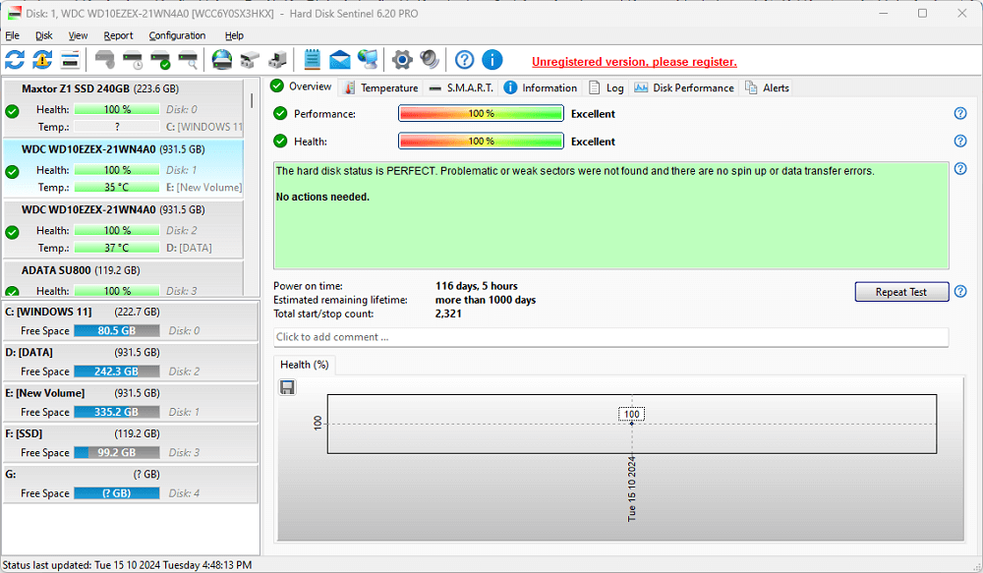This screenshot has height=573, width=983.
Task: Switch to the Log tab
Action: [x=607, y=87]
